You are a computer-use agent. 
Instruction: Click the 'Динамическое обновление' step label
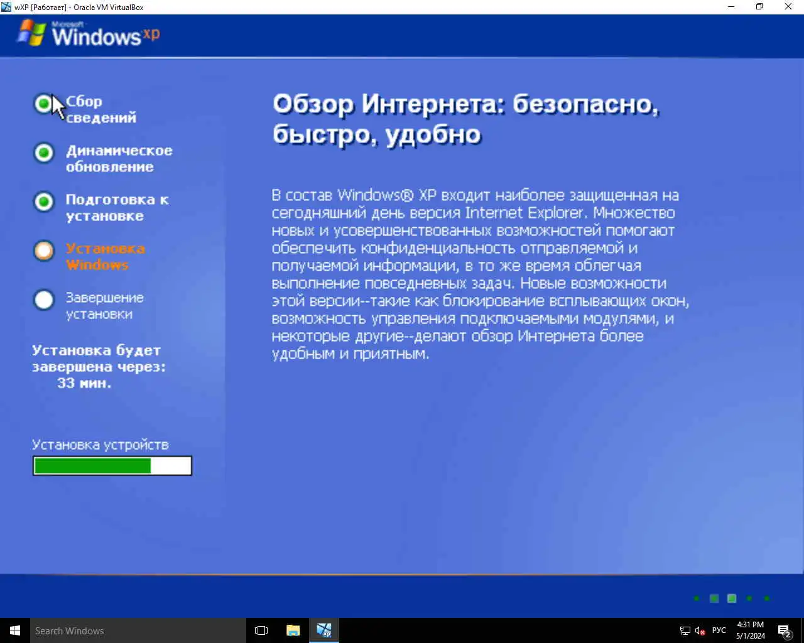coord(119,158)
